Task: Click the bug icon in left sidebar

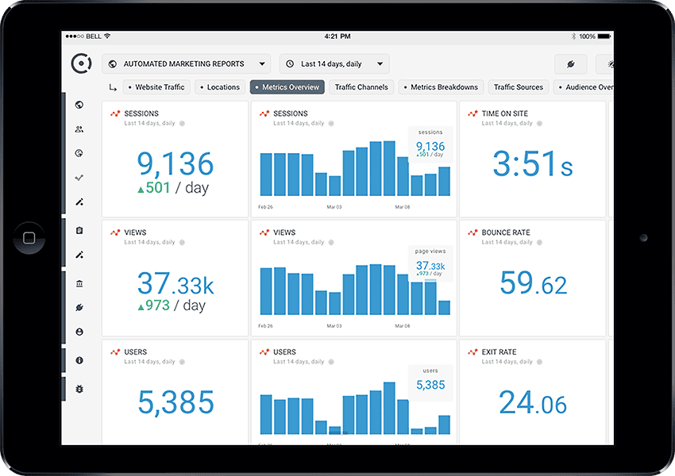Action: click(79, 388)
